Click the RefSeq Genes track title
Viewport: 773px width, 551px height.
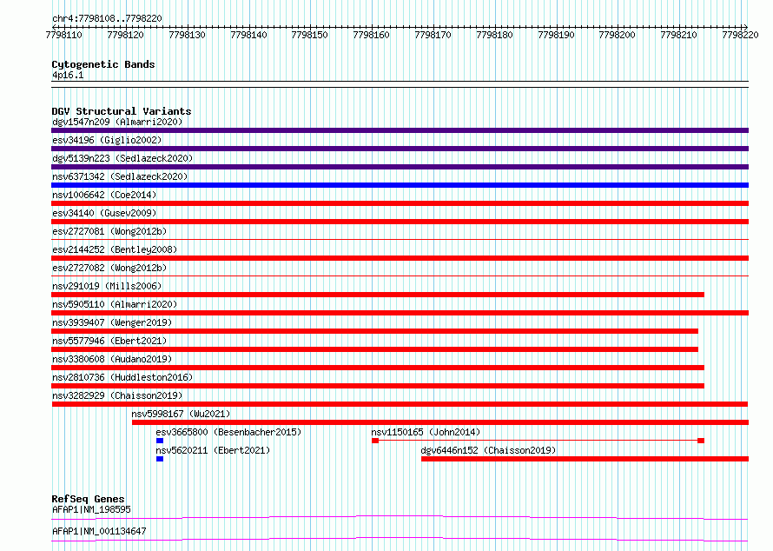pyautogui.click(x=88, y=499)
